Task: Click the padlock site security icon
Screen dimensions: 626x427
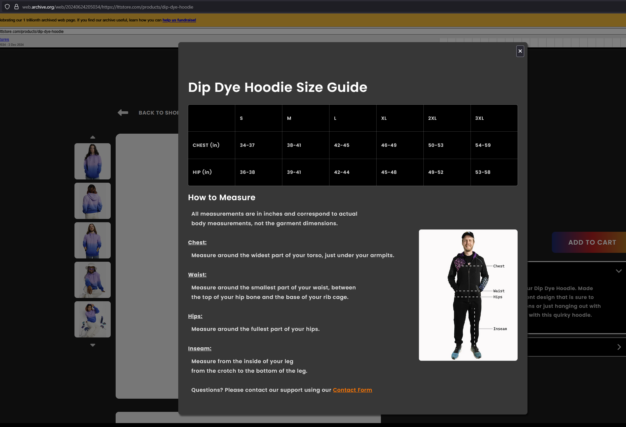Action: (16, 7)
